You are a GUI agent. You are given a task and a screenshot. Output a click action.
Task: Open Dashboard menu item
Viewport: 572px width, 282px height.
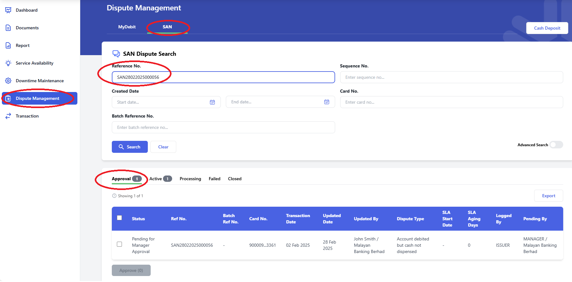pyautogui.click(x=27, y=10)
